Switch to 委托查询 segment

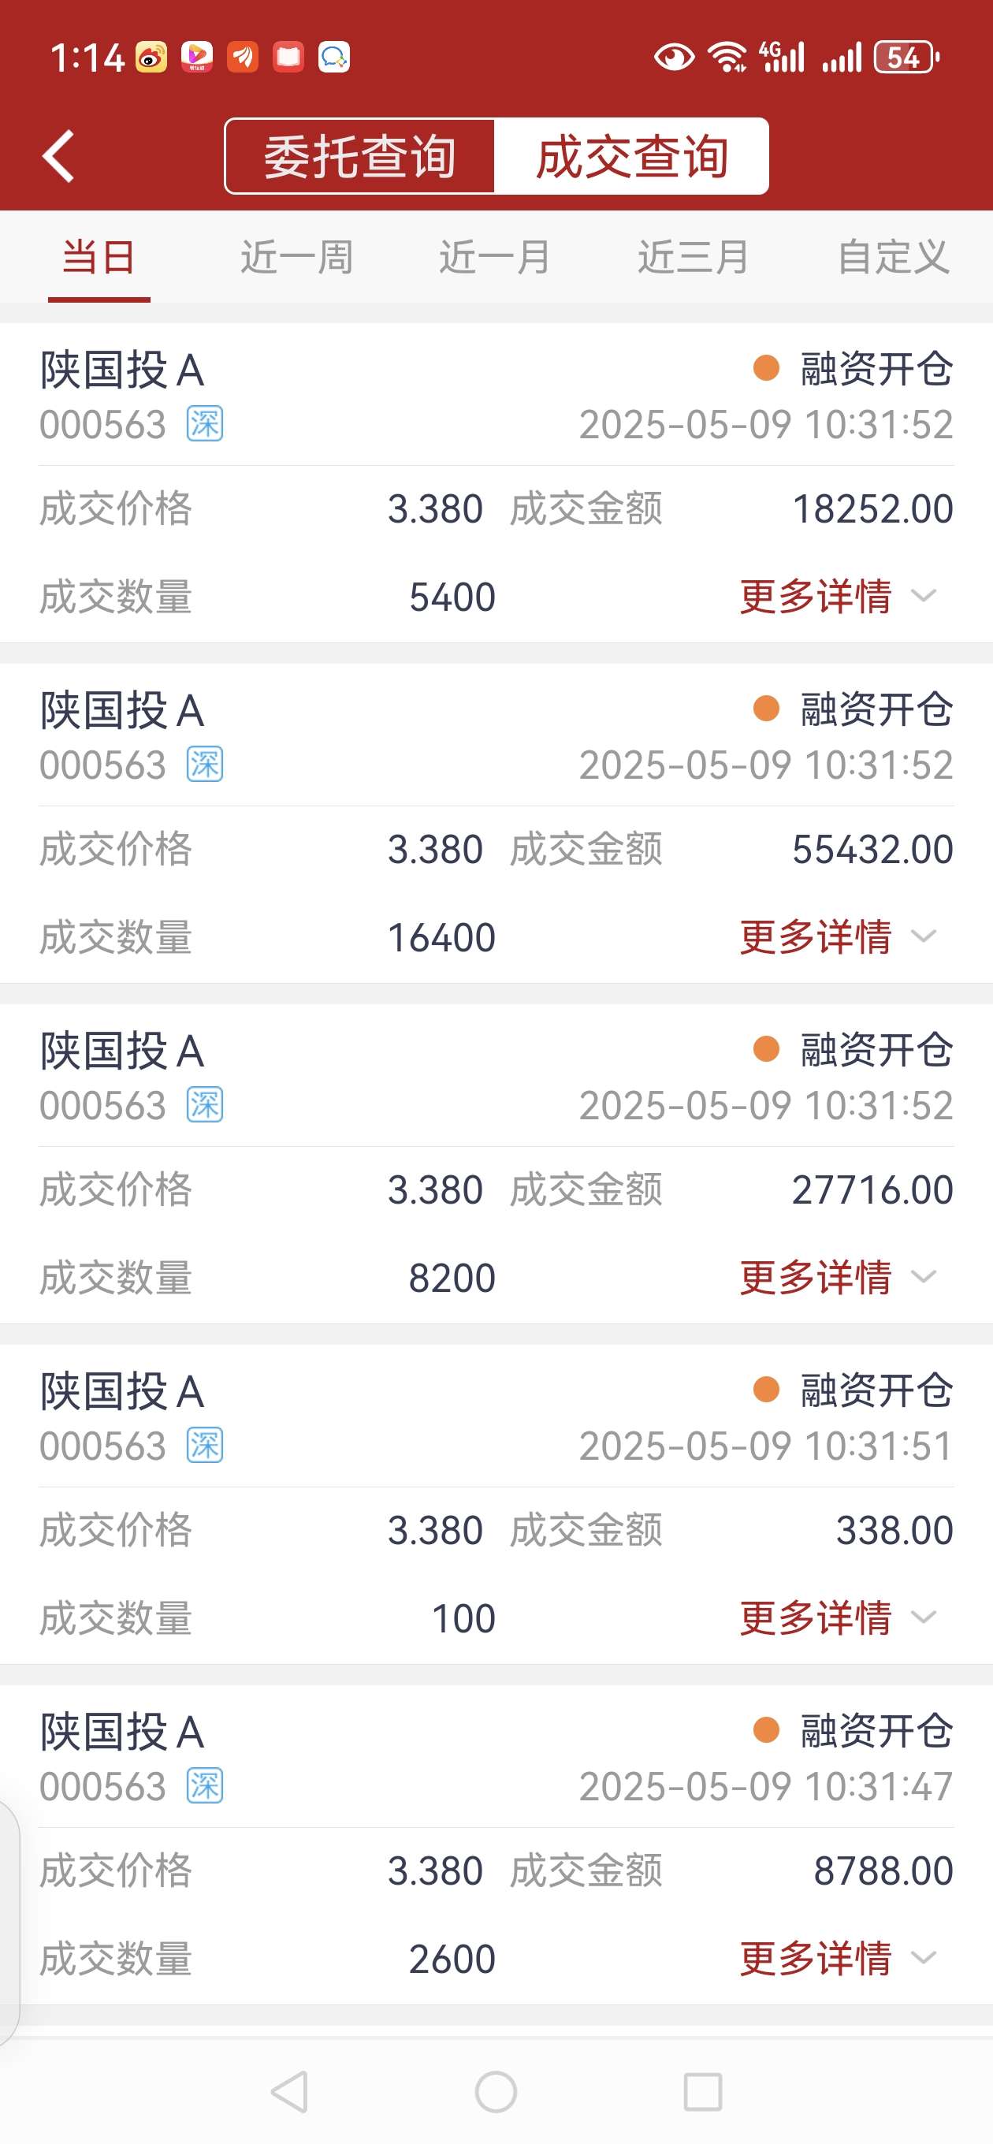tap(360, 157)
